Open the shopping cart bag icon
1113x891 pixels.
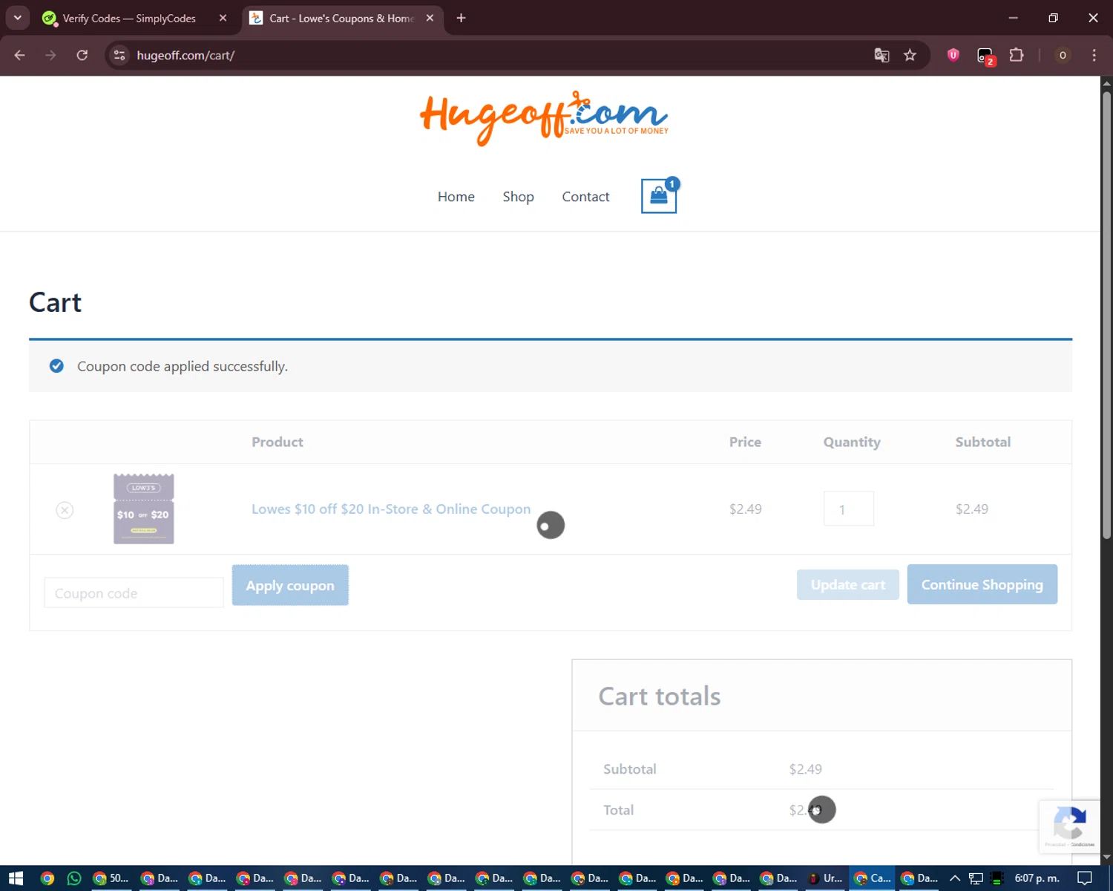tap(659, 196)
